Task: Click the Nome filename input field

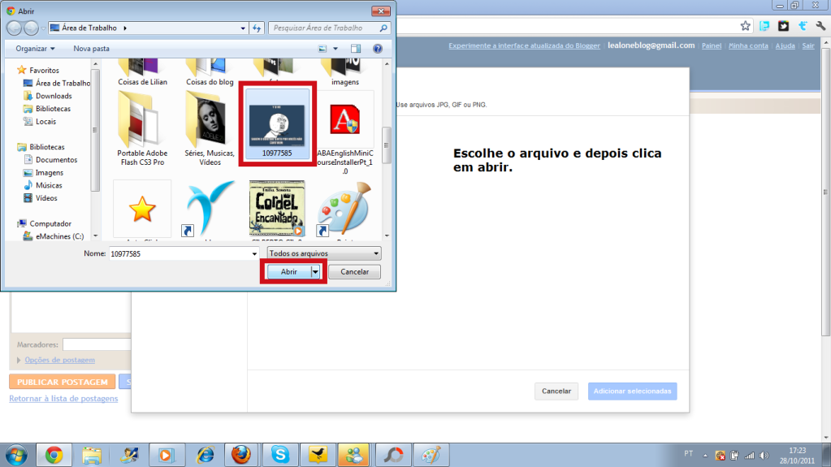Action: (179, 253)
